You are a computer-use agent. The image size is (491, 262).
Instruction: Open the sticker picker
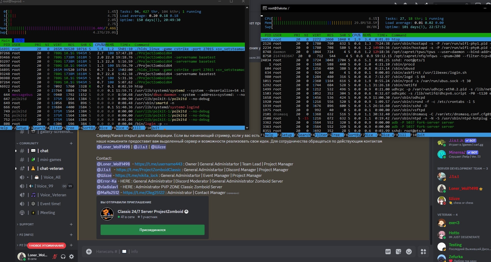[398, 252]
